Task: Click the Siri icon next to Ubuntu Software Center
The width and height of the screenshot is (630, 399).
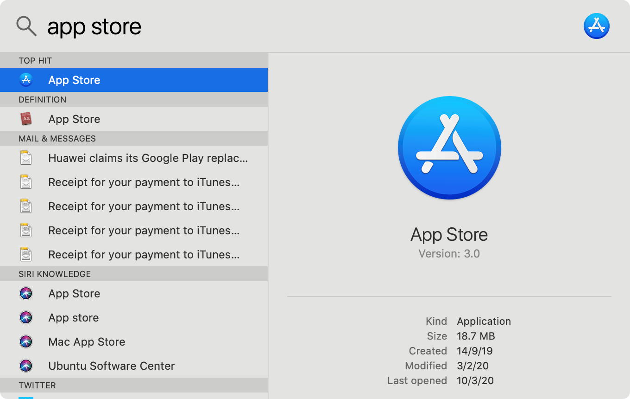Action: [26, 366]
